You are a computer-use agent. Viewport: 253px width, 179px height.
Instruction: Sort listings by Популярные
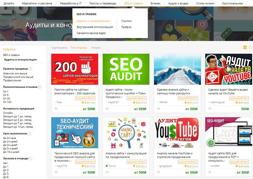tap(78, 48)
